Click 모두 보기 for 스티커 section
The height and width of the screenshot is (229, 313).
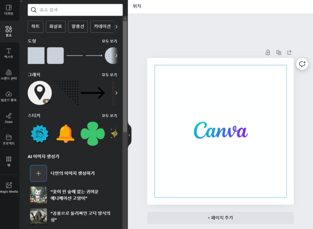tap(109, 116)
